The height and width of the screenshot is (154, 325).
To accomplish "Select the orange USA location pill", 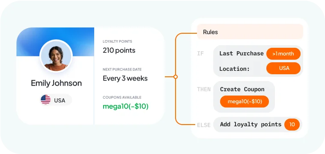I will pos(283,68).
